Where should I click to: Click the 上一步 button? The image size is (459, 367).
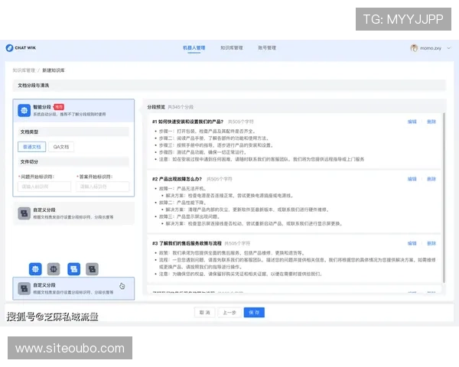229,312
